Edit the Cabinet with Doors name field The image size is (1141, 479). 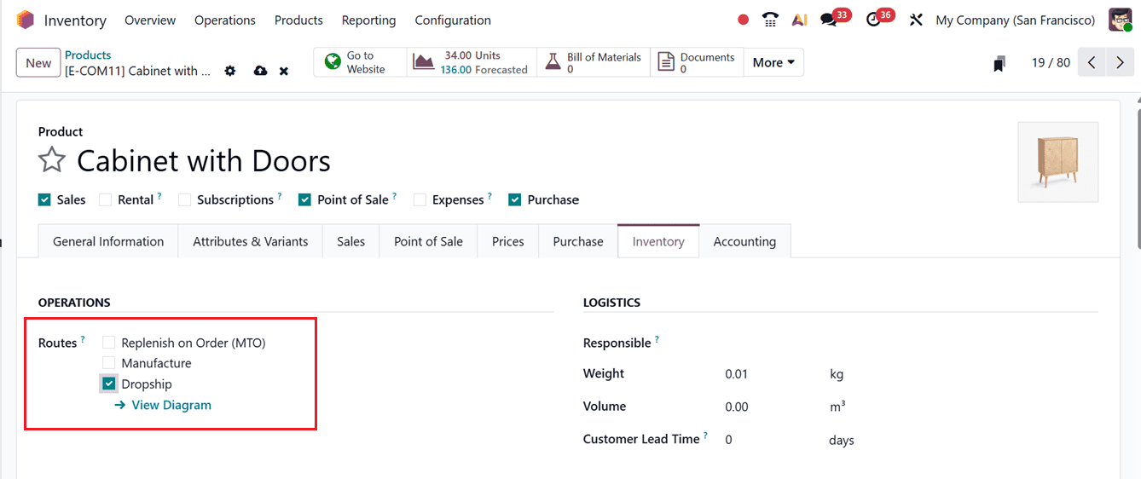click(204, 160)
